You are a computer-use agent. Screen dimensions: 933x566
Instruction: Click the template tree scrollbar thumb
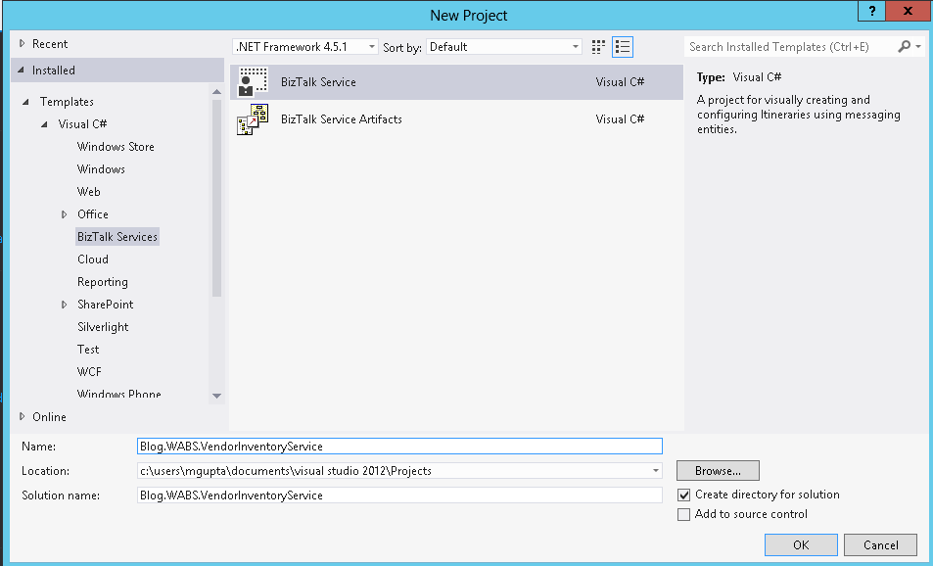216,198
